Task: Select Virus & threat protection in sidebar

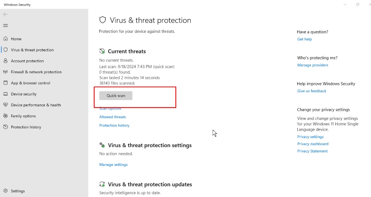Action: click(32, 50)
